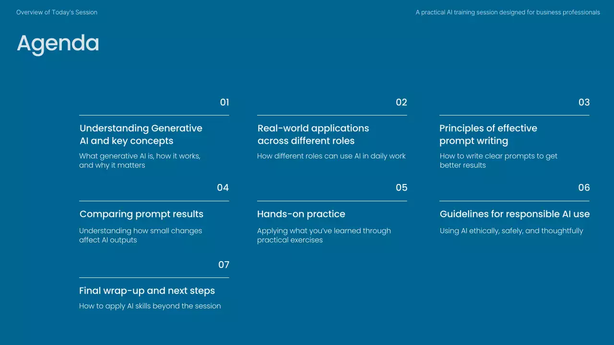Click the practical AI training session tagline
The height and width of the screenshot is (345, 614).
508,12
